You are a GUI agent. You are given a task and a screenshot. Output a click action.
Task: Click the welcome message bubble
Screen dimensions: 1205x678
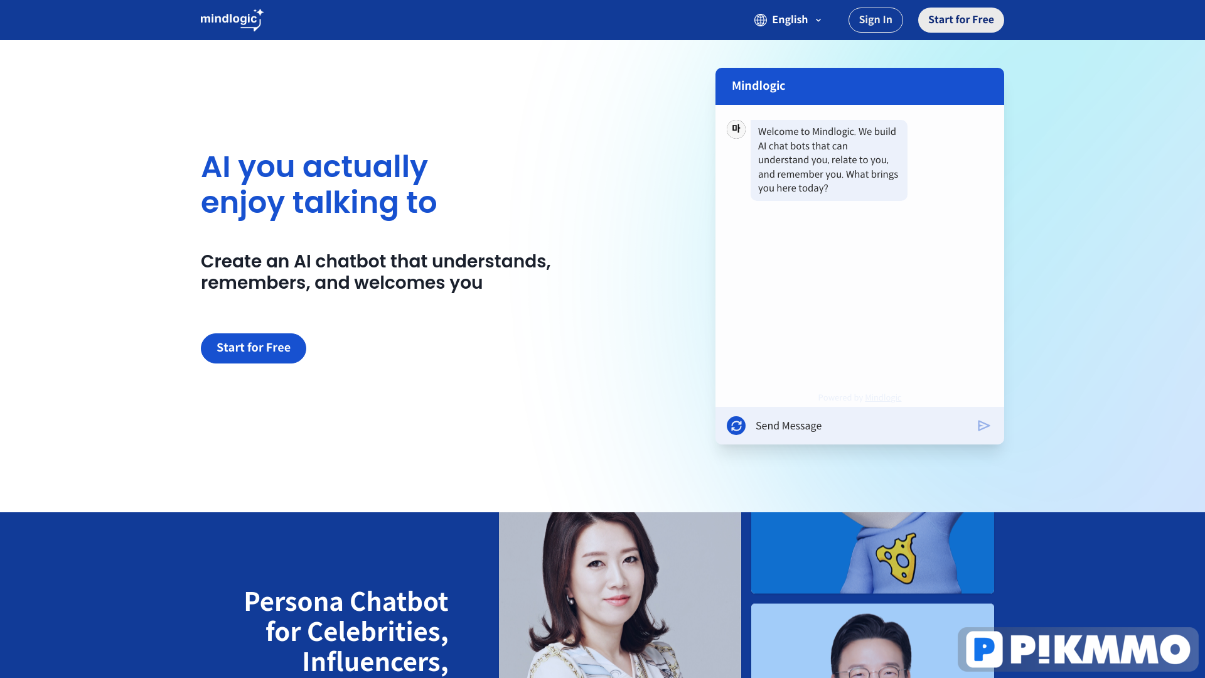click(828, 160)
